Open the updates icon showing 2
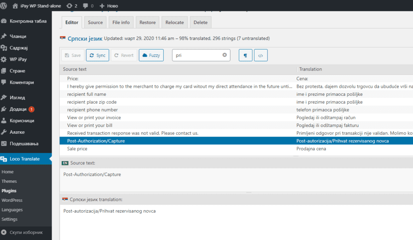The height and width of the screenshot is (240, 413). 72,6
